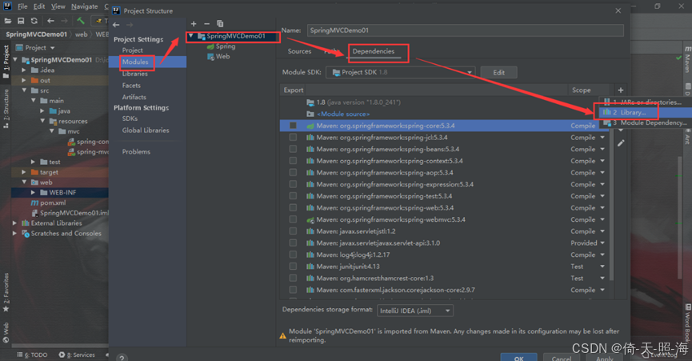Select Facets in Project Settings
The image size is (692, 361).
pyautogui.click(x=131, y=86)
